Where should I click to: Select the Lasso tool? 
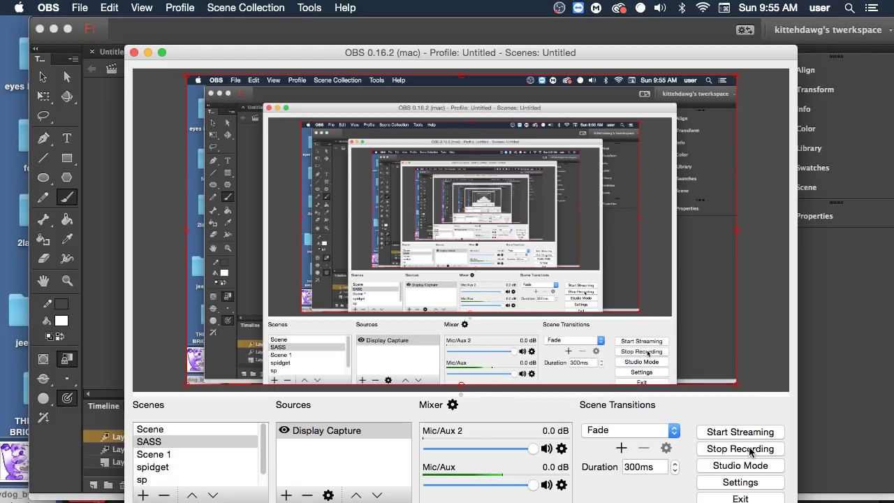[43, 117]
